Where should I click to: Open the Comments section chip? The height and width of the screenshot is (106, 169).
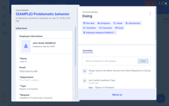(105, 28)
